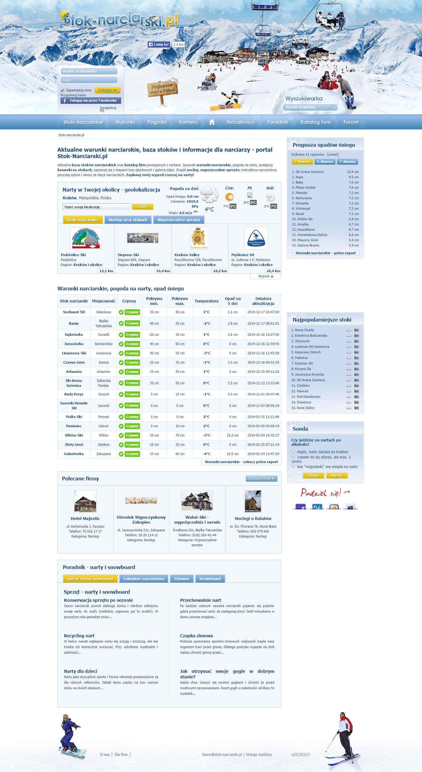
Task: Switch to Wypożyczalnie sprzętu tab
Action: (179, 220)
